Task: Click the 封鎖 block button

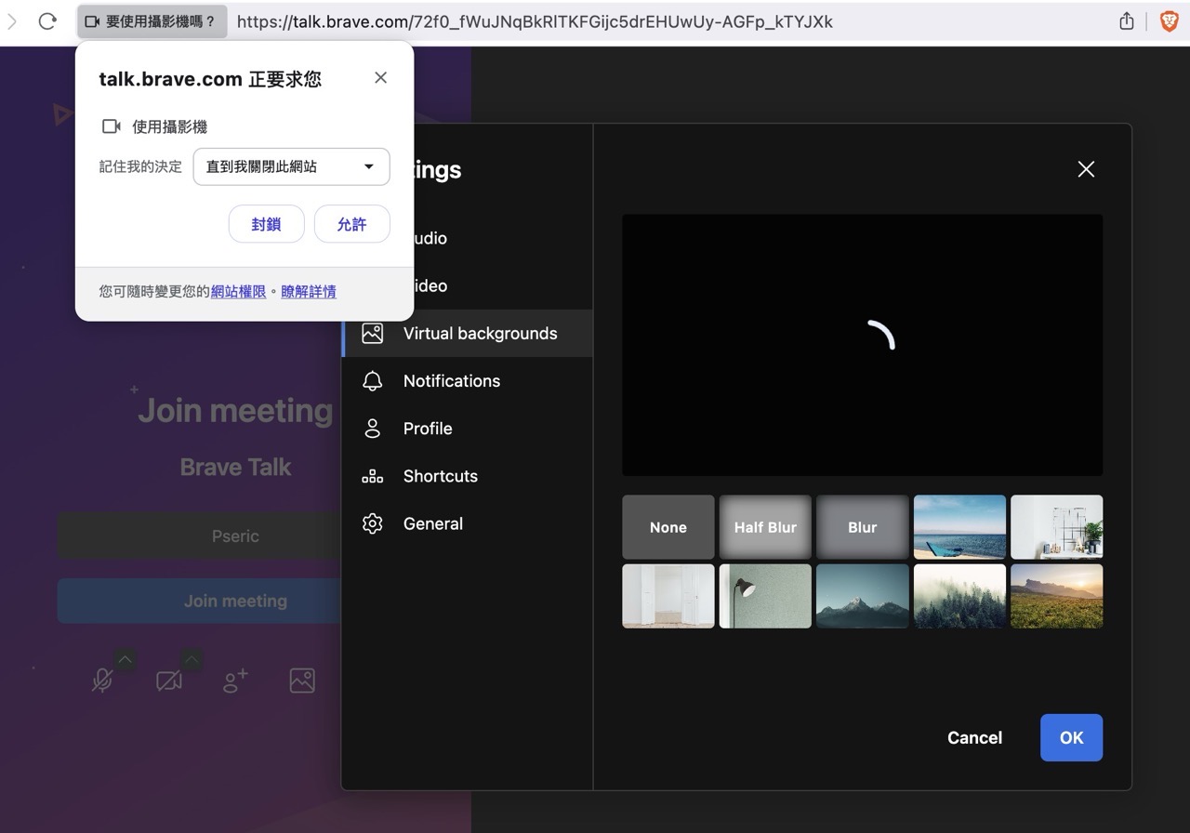Action: pyautogui.click(x=266, y=224)
